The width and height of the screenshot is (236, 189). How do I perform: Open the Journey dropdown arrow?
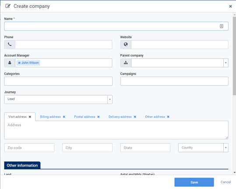pos(110,99)
